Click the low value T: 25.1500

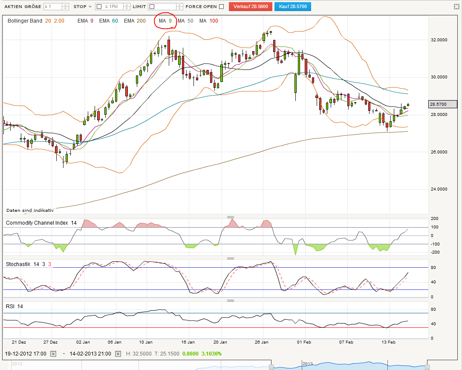167,353
